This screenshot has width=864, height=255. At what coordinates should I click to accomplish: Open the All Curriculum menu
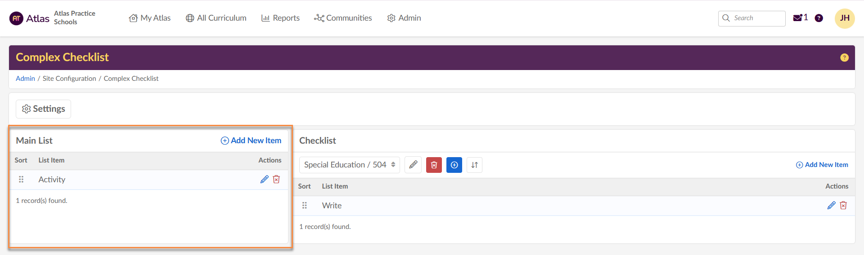(x=216, y=18)
